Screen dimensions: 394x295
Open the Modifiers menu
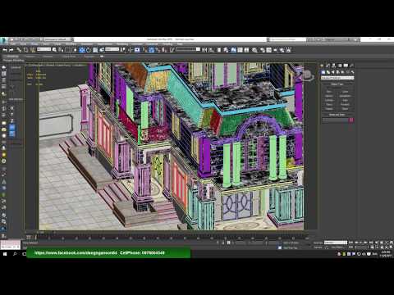pyautogui.click(x=71, y=43)
